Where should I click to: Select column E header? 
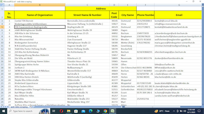coord(127,5)
